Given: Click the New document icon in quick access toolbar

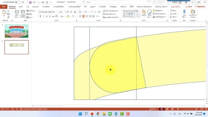Looking at the screenshot, I should click(47, 2).
